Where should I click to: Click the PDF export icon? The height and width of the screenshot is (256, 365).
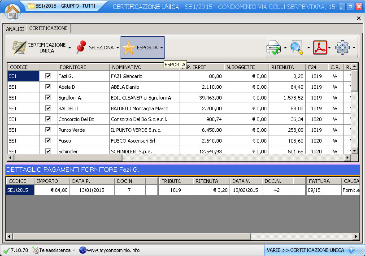click(320, 48)
